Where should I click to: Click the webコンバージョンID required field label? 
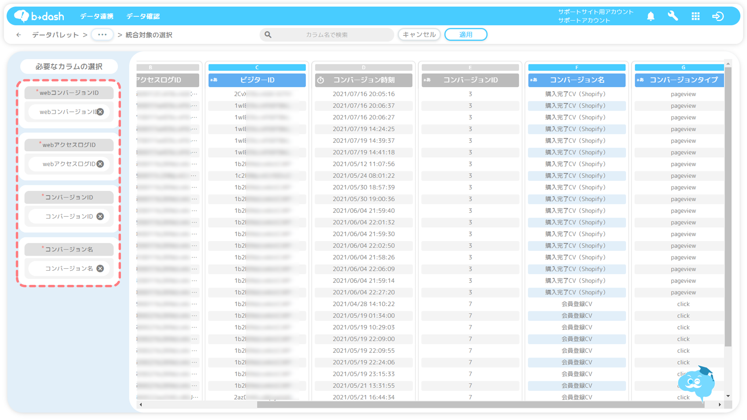69,92
